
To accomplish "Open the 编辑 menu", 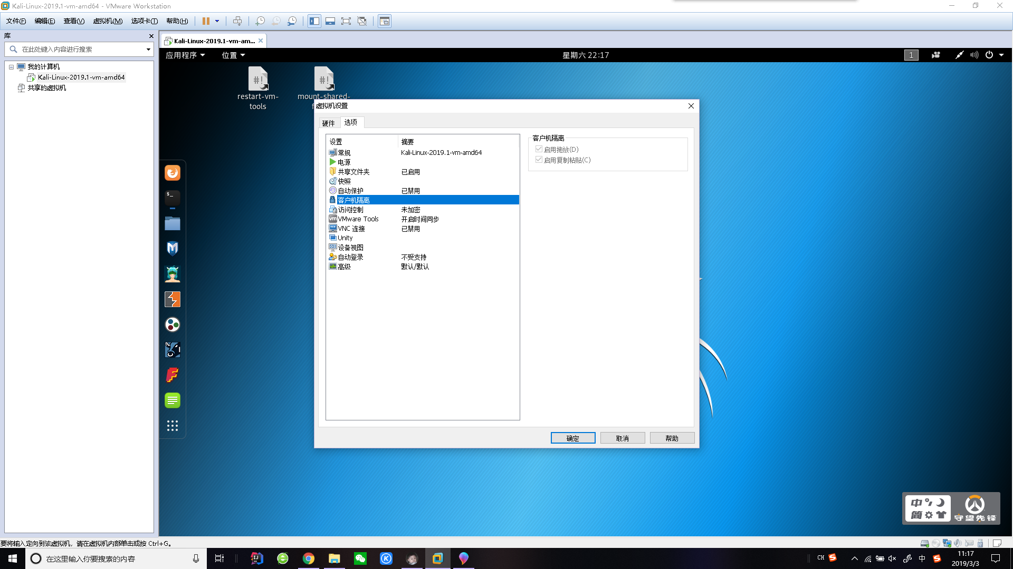I will (44, 21).
